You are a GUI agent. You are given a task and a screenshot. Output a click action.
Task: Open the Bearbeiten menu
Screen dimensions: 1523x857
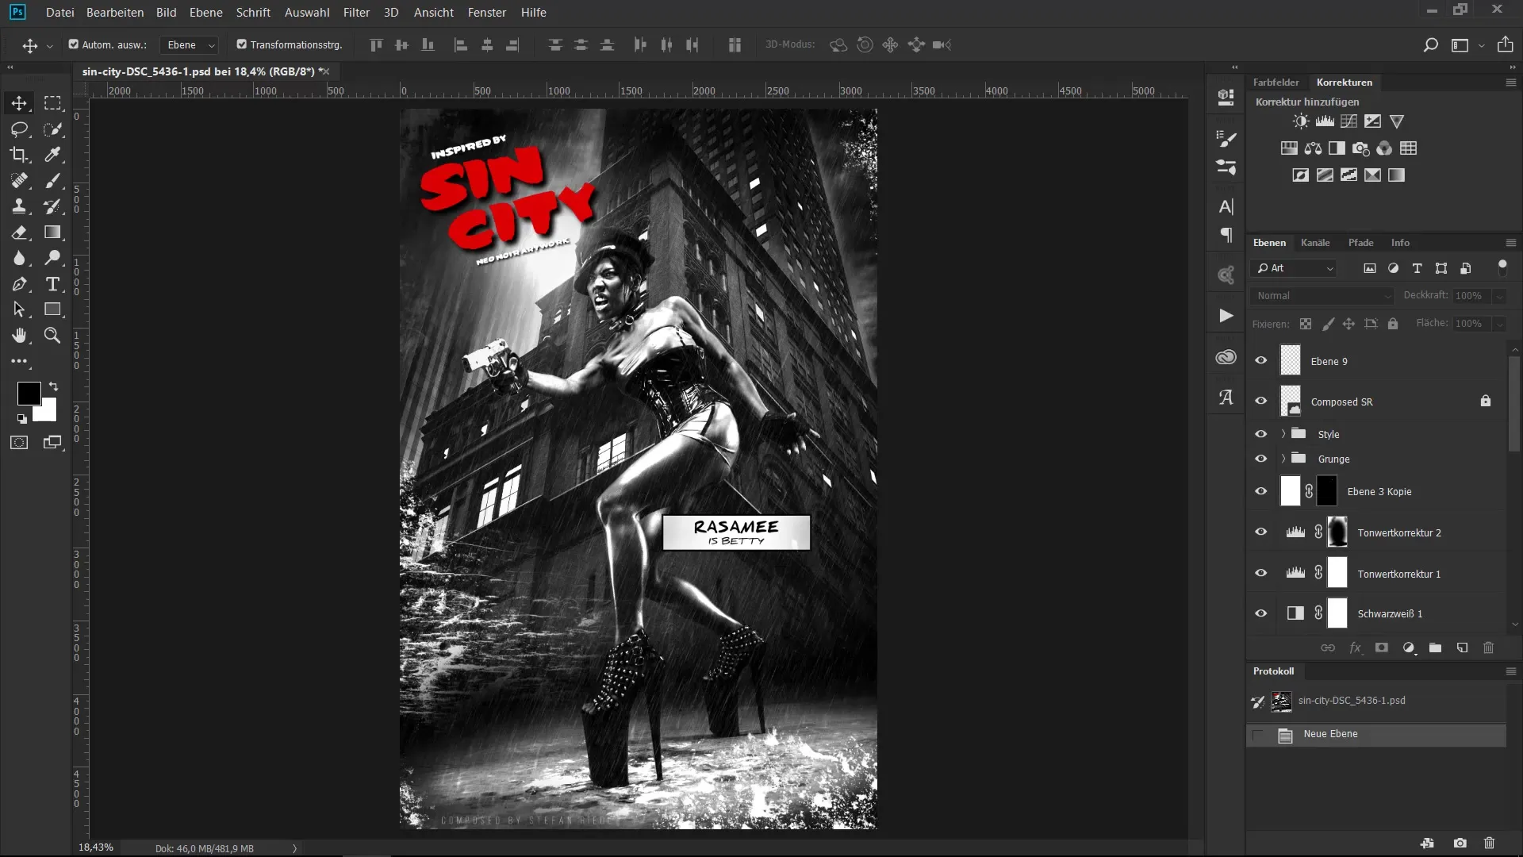click(x=115, y=13)
